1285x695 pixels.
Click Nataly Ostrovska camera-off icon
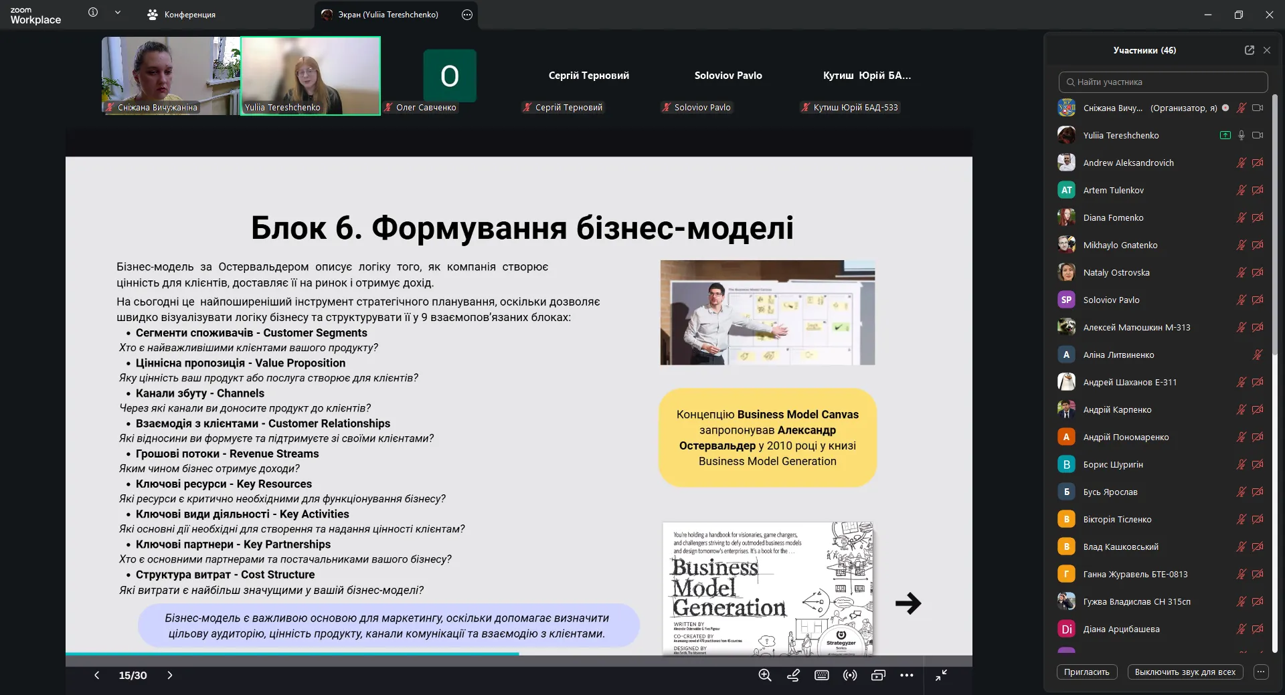coord(1258,272)
